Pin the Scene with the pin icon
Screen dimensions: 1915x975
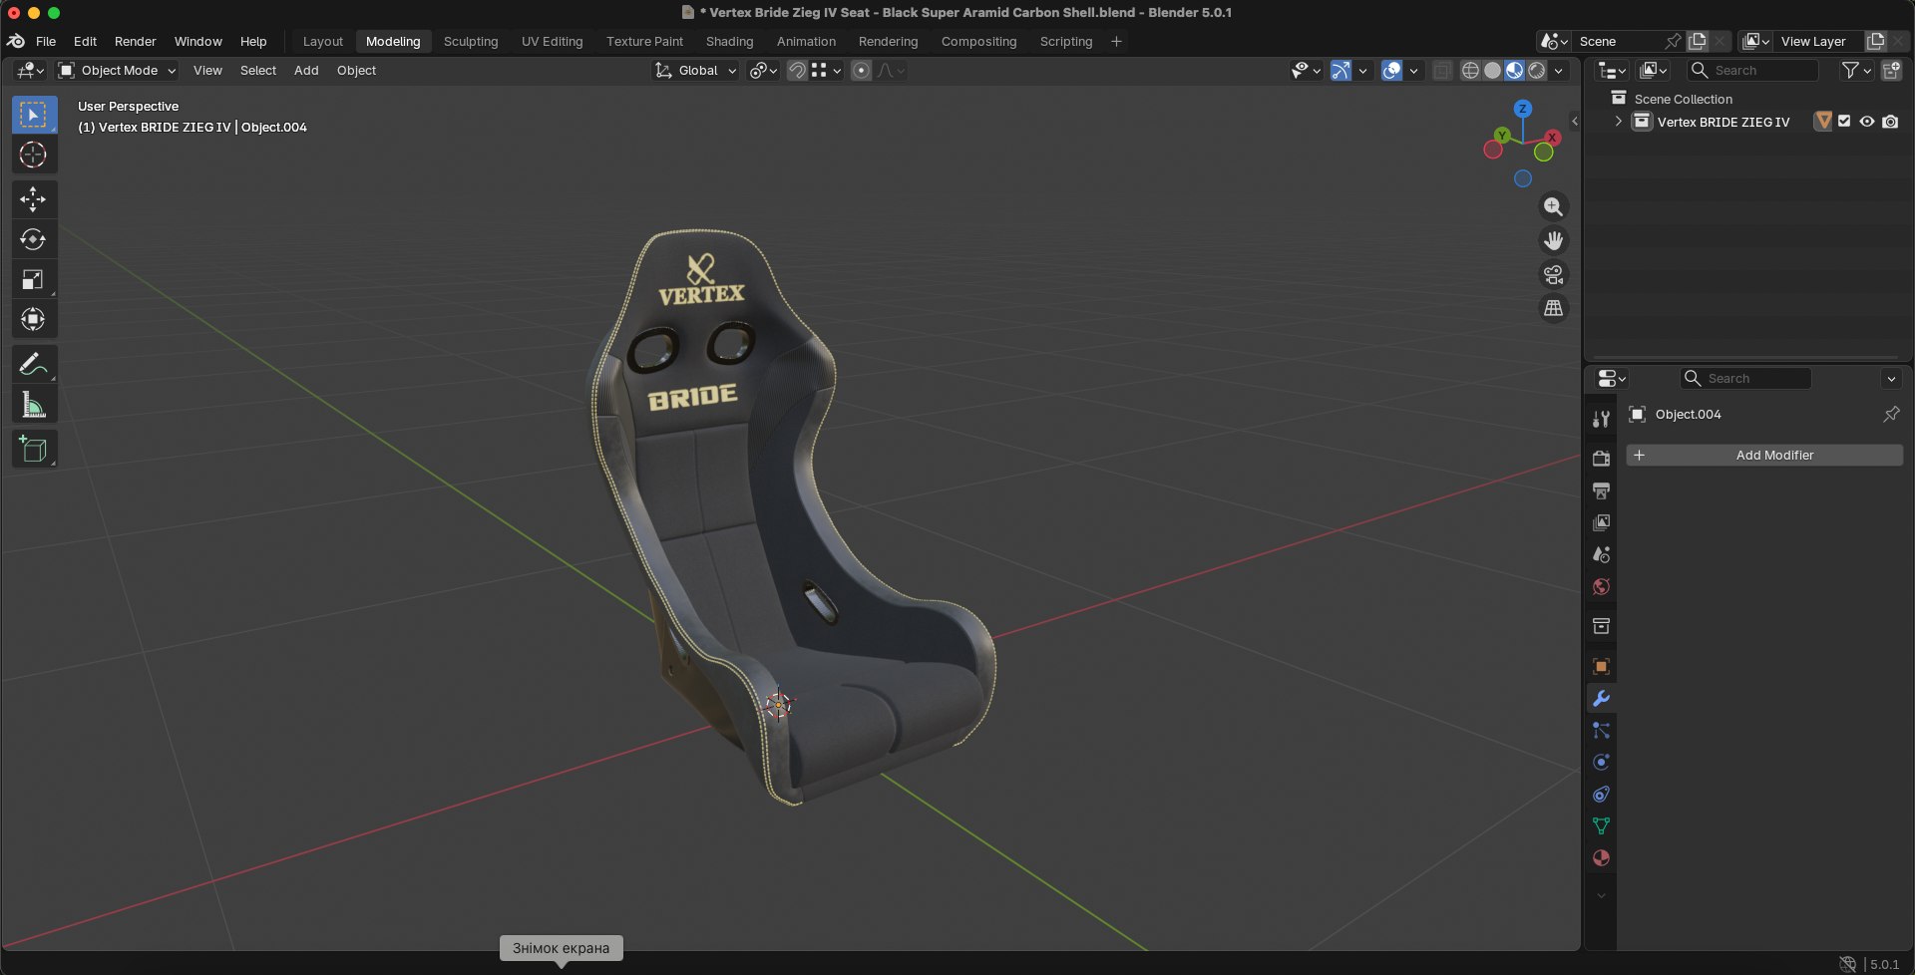coord(1673,41)
